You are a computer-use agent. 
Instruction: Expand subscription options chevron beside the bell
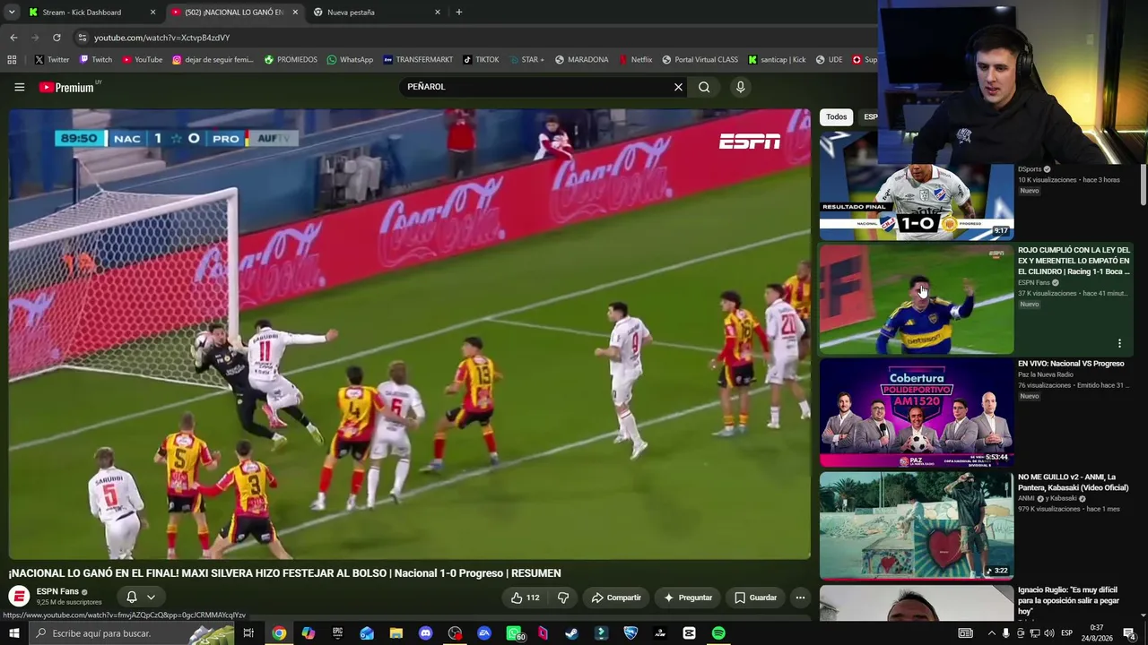(151, 597)
